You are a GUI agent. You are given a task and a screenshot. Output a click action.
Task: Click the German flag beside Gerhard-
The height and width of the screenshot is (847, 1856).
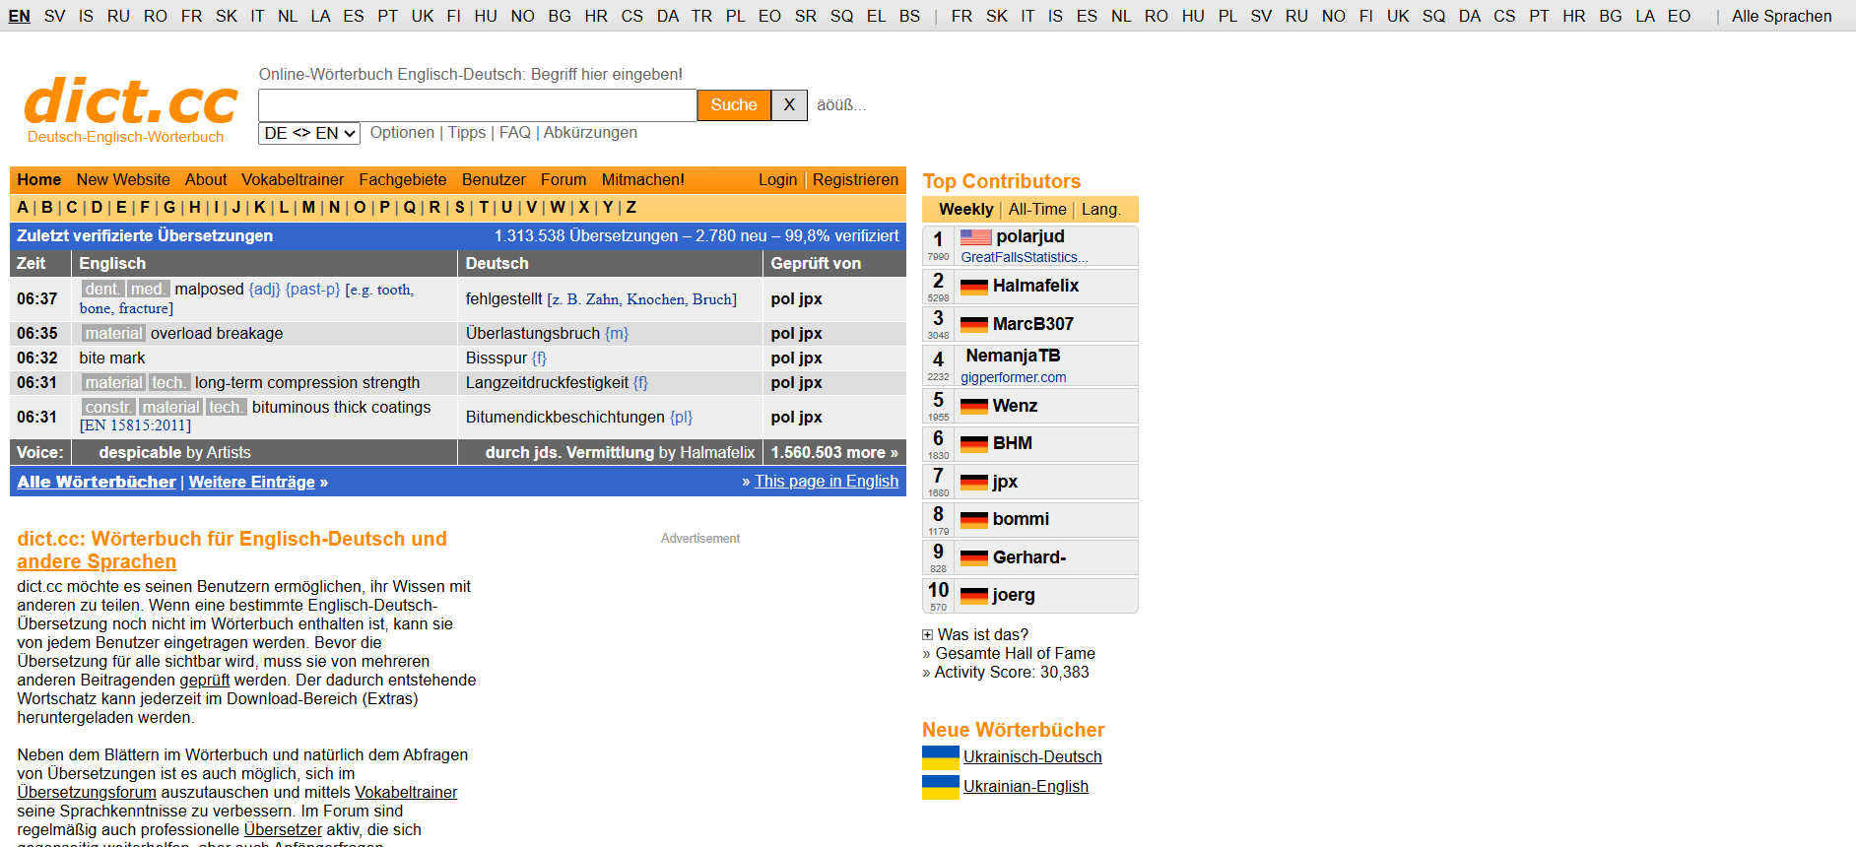[x=974, y=558]
